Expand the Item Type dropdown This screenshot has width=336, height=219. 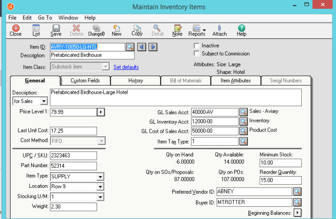(100, 177)
